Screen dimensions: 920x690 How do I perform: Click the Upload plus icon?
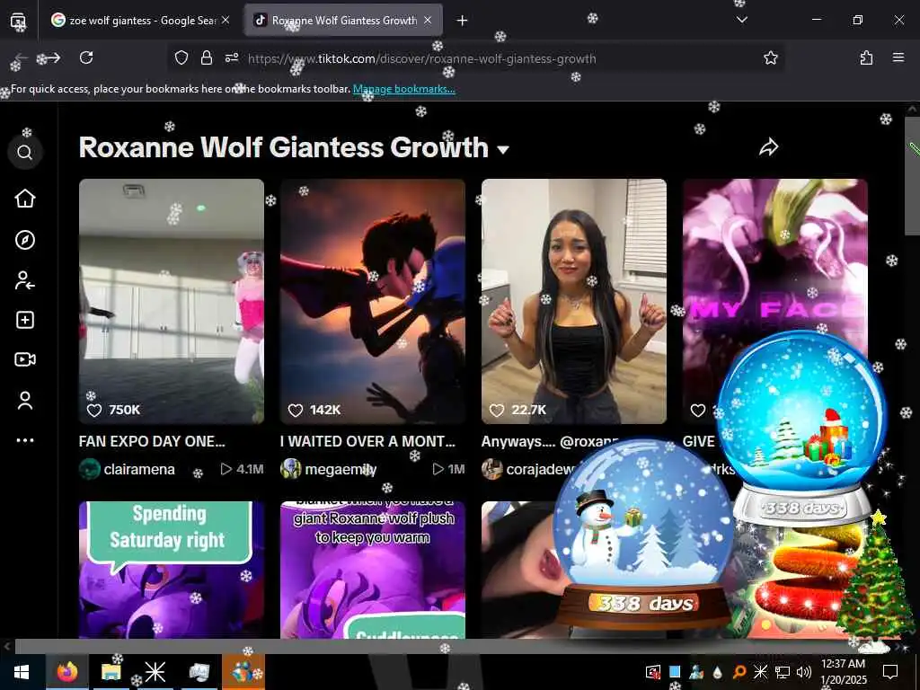24,320
